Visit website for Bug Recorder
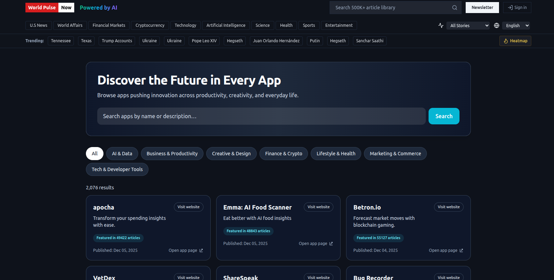Image resolution: width=554 pixels, height=280 pixels. [x=448, y=277]
